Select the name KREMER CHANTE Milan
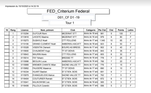Viewport: 151px width, 93px height. point(44,65)
